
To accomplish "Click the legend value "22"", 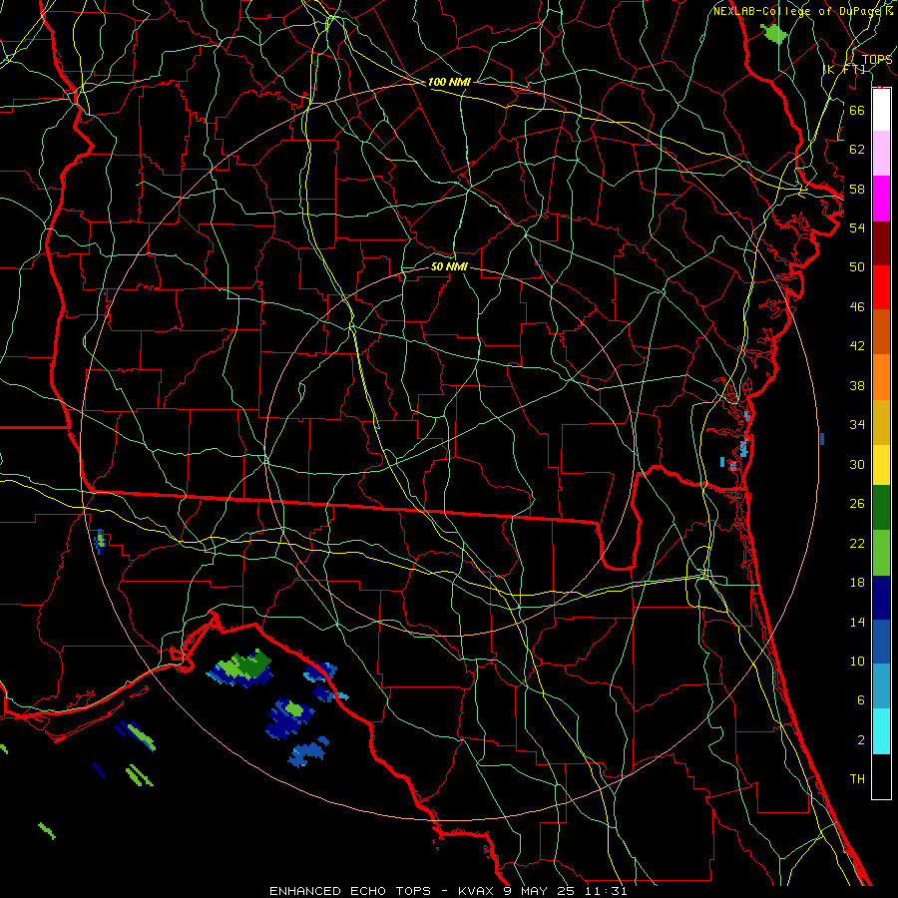I will pos(857,543).
